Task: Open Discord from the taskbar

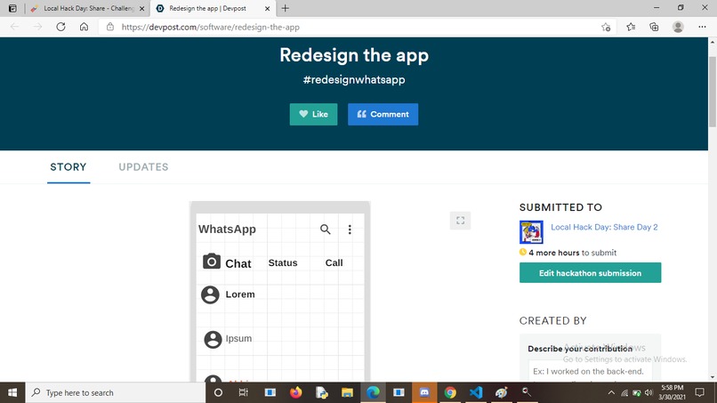Action: [424, 392]
